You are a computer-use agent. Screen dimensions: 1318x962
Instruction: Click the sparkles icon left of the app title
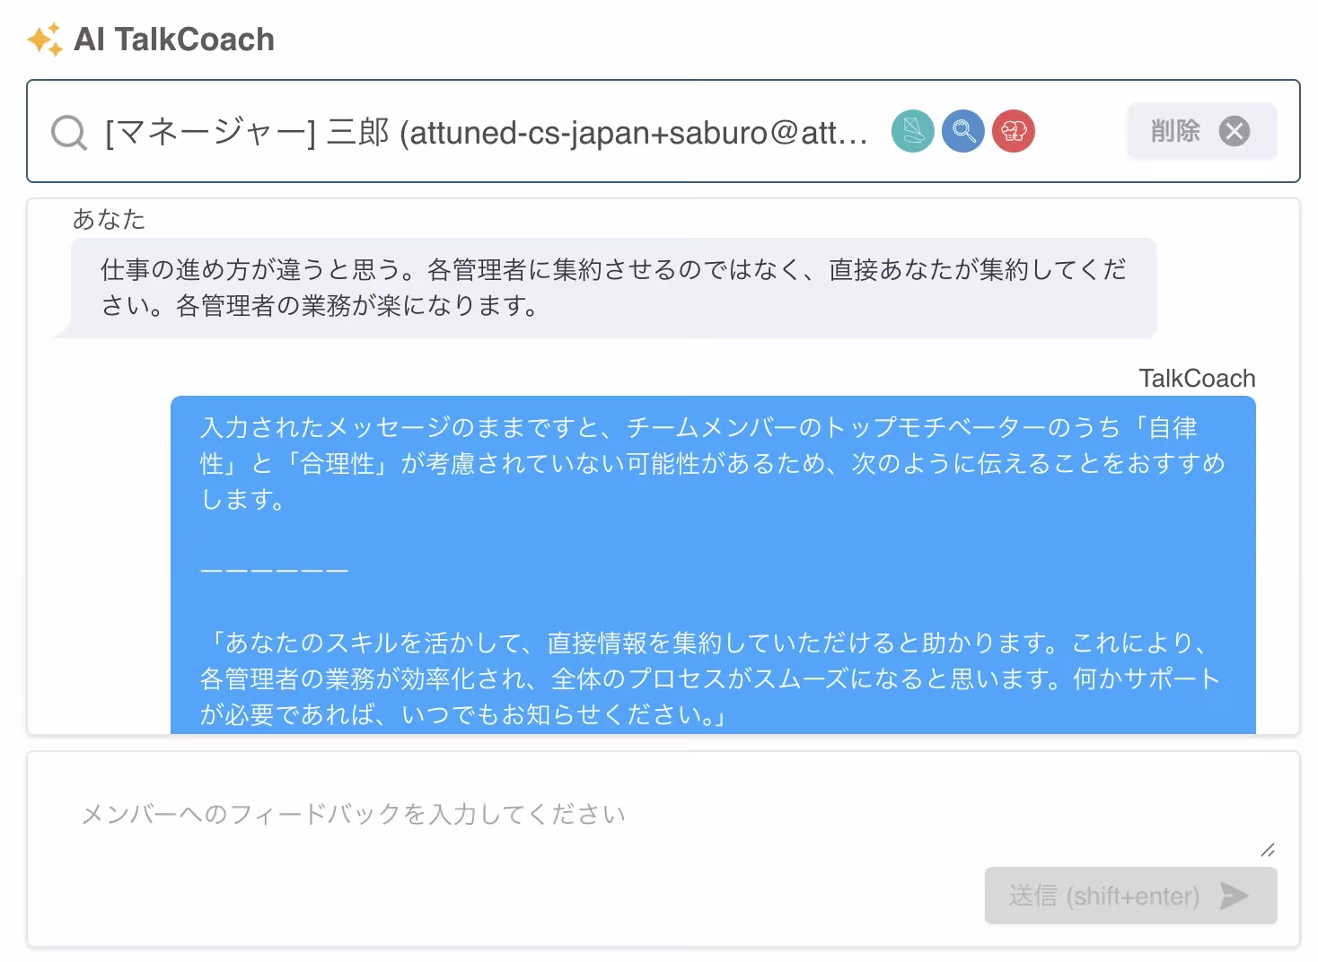click(44, 39)
